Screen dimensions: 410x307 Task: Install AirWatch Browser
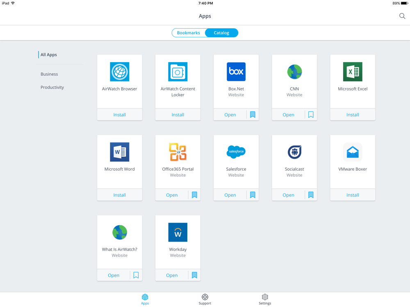click(119, 115)
